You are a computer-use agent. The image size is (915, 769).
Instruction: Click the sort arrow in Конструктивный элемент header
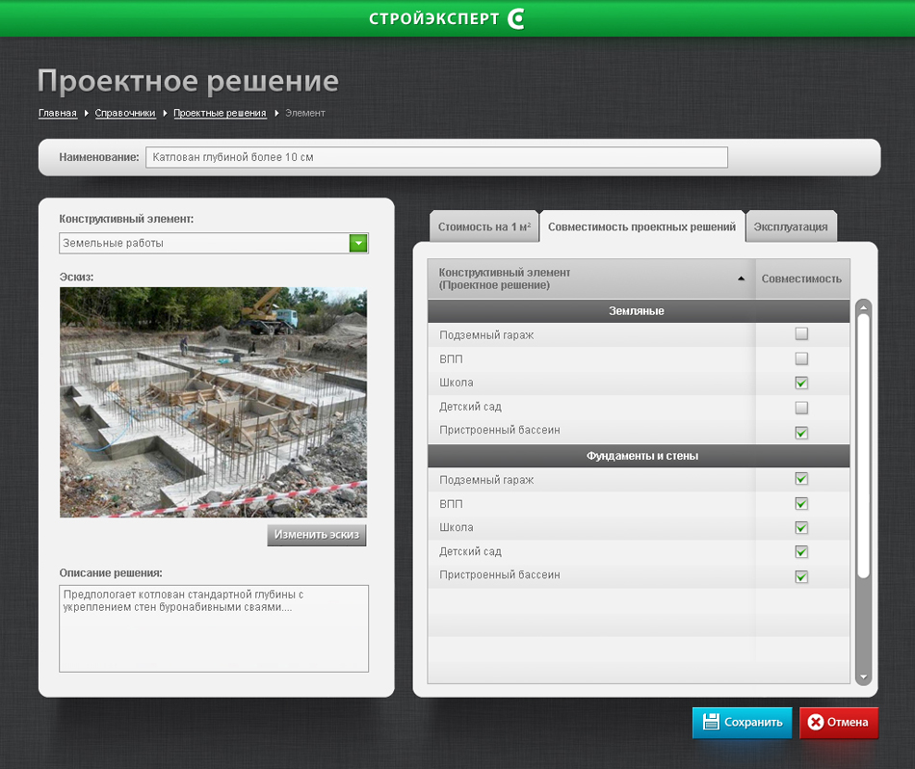tap(741, 278)
